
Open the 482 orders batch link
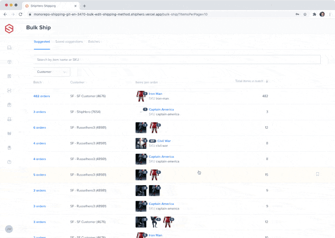(41, 96)
